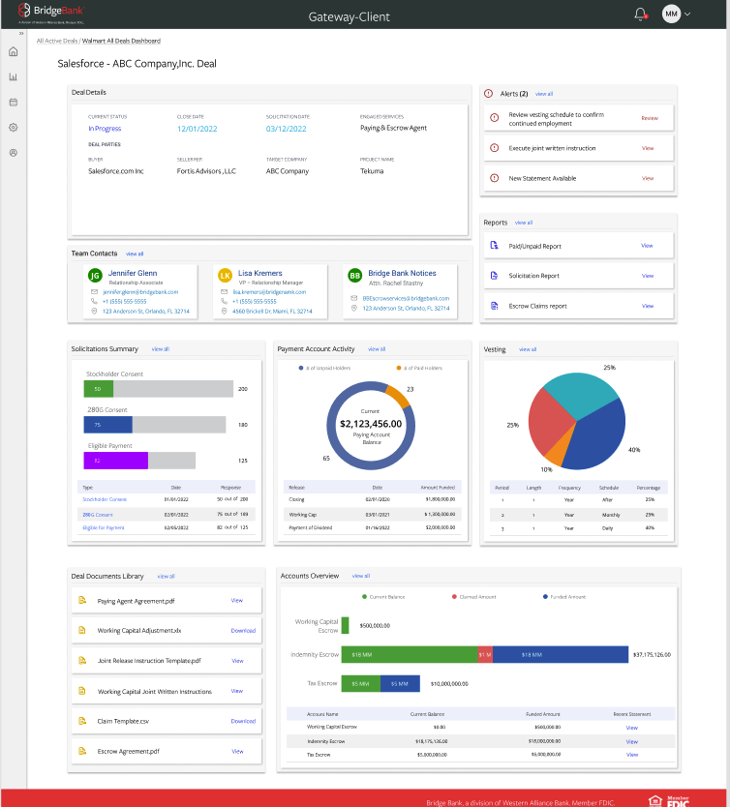View Paying Agent Agreement.pdf
The image size is (730, 807).
click(237, 601)
